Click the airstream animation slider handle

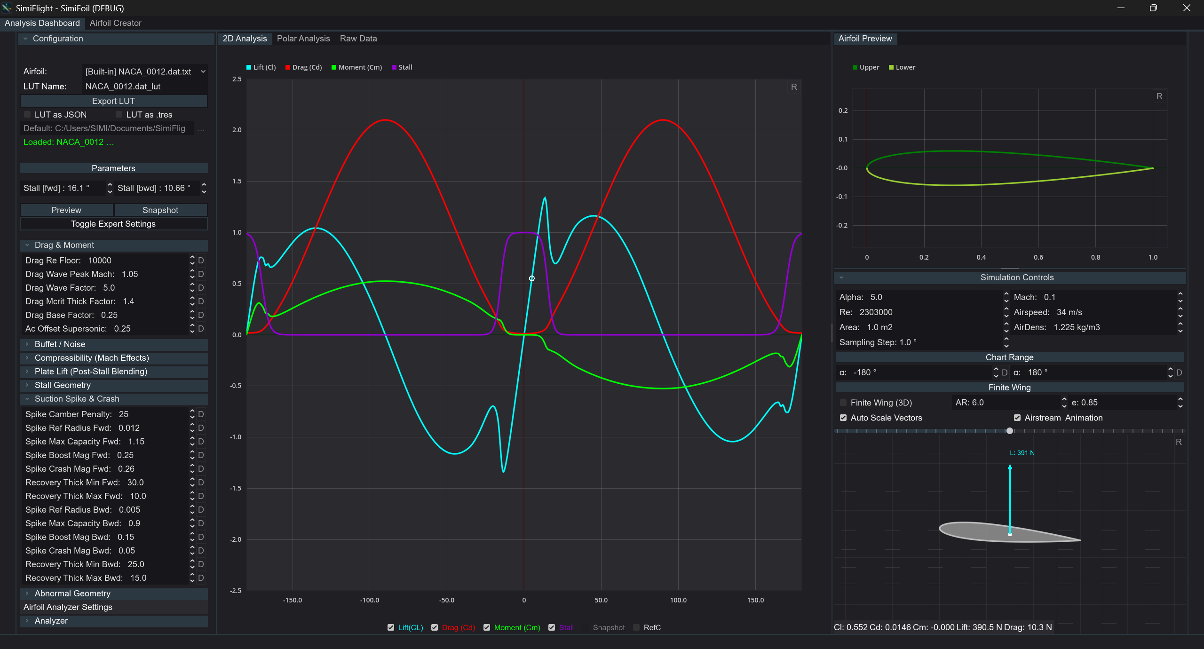1010,431
